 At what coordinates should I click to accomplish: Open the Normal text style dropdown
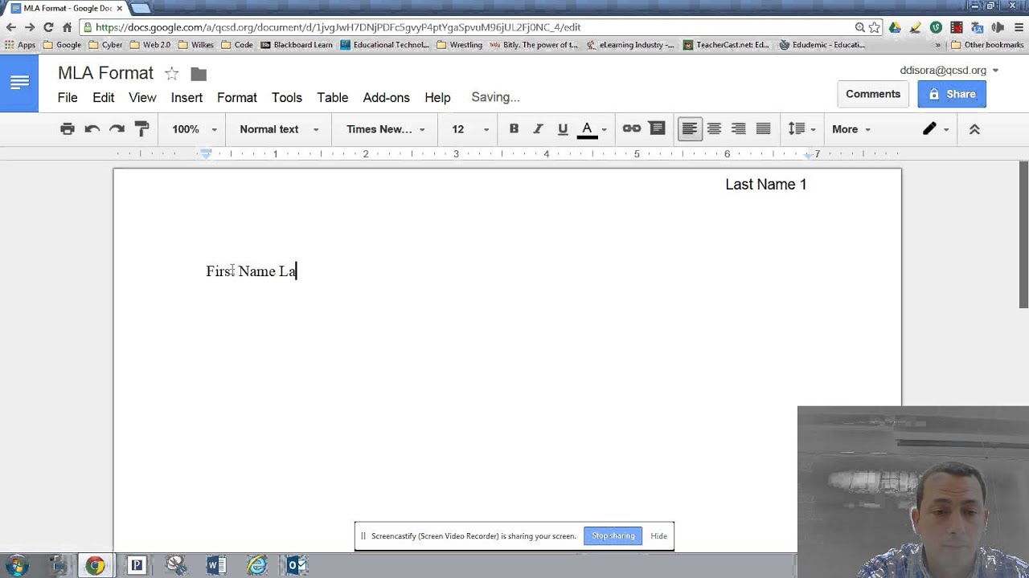click(279, 129)
